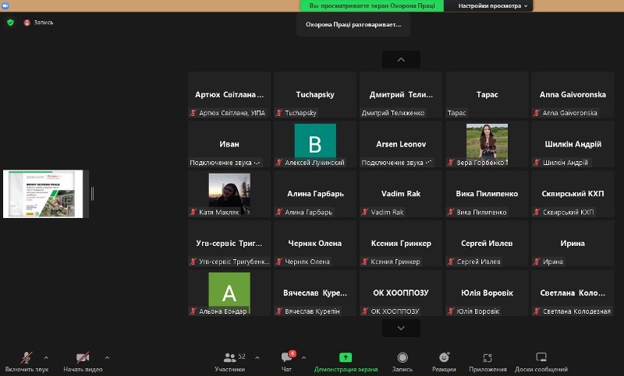Expand audio options arrow beside Включить звук
This screenshot has height=376, width=624.
tap(46, 357)
